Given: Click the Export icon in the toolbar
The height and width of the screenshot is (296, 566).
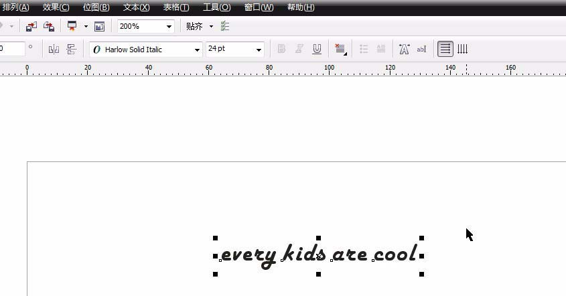Looking at the screenshot, I should tap(49, 26).
